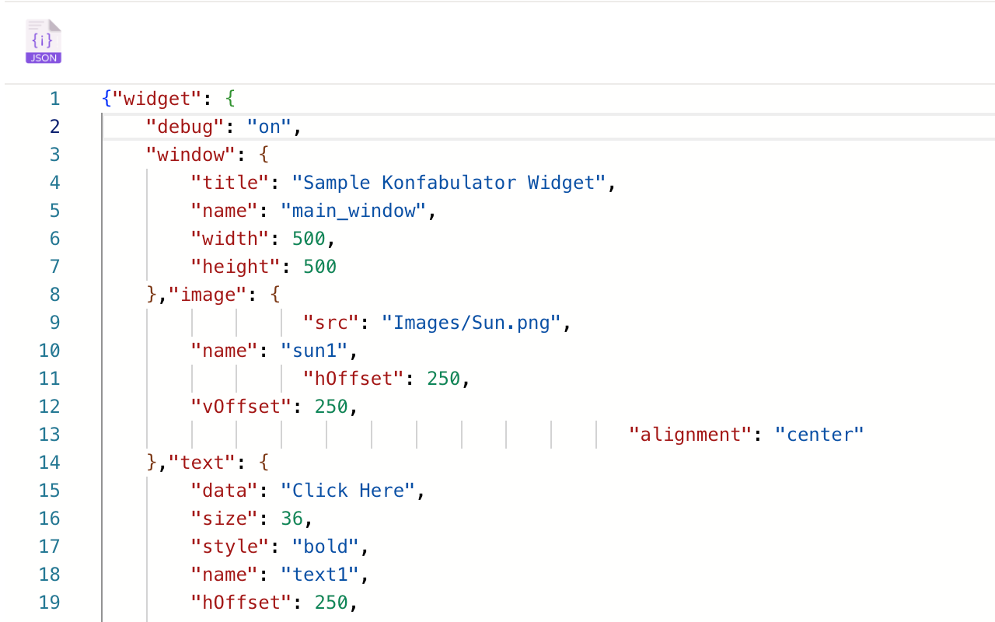The width and height of the screenshot is (995, 622).
Task: Click the "debug" key
Action: point(186,127)
